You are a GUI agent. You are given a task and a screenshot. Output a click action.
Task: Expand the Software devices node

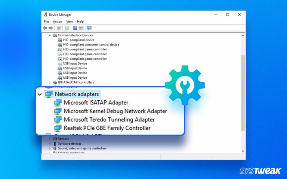[50, 144]
